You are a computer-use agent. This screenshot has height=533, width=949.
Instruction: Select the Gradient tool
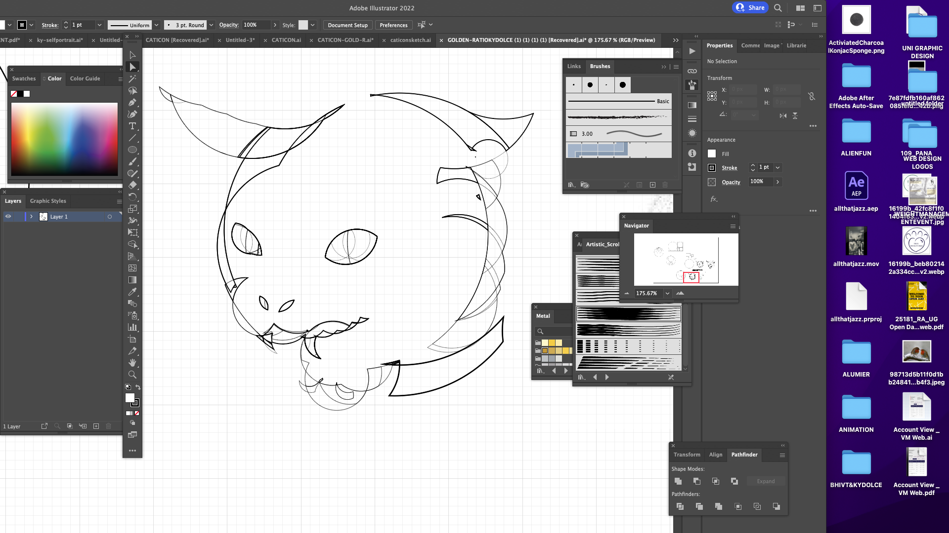pos(132,280)
